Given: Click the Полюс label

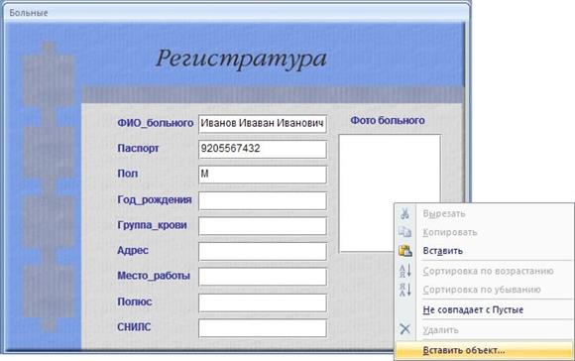Looking at the screenshot, I should (135, 301).
